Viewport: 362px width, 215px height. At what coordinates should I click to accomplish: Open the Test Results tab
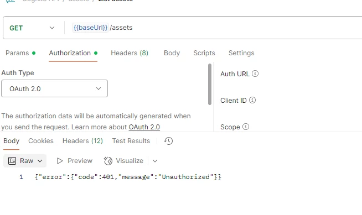[x=131, y=141]
